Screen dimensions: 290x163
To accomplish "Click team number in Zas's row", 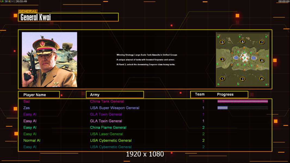I will (x=203, y=108).
